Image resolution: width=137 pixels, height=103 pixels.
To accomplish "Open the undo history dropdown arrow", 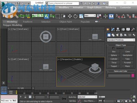I will (26, 4).
